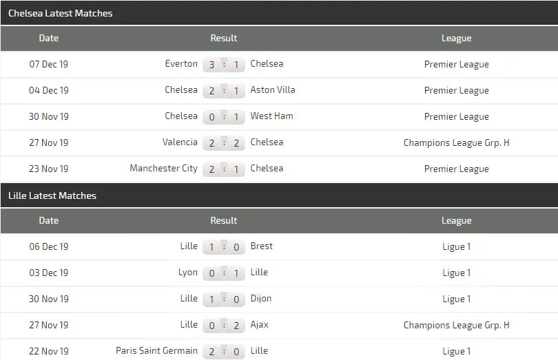Image resolution: width=558 pixels, height=360 pixels.
Task: Open the Ajax team link
Action: coord(260,325)
